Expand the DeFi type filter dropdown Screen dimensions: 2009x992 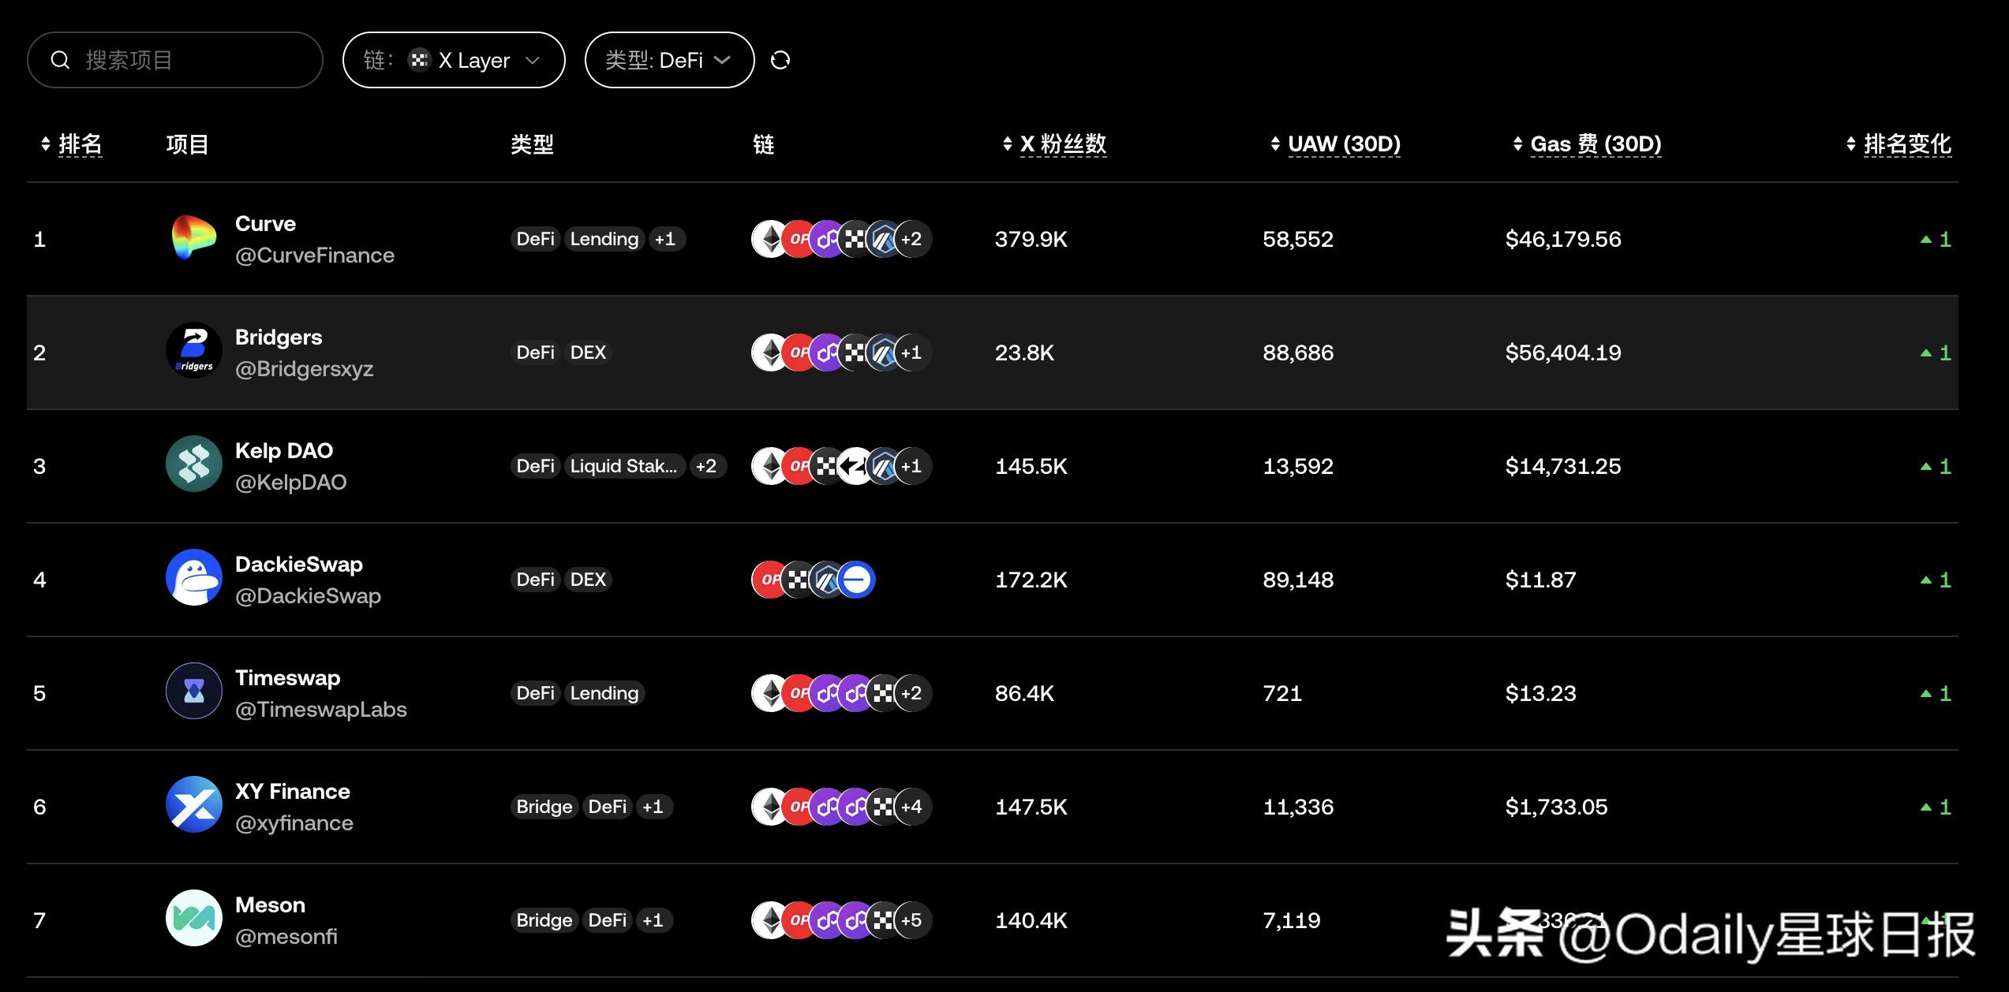[669, 60]
